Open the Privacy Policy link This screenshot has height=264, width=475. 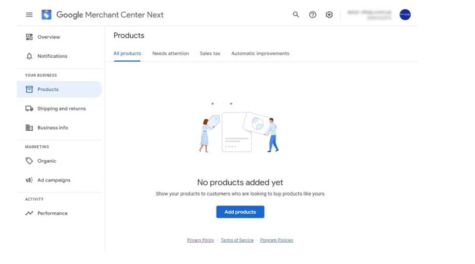click(200, 240)
